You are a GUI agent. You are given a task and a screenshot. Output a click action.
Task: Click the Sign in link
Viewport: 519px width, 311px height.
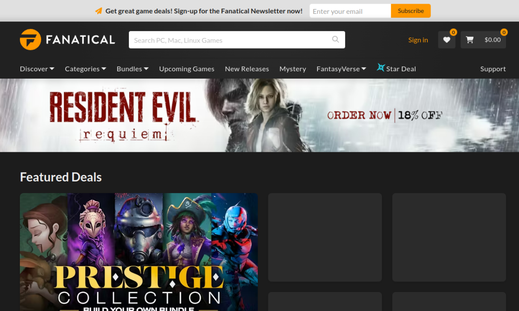point(418,40)
